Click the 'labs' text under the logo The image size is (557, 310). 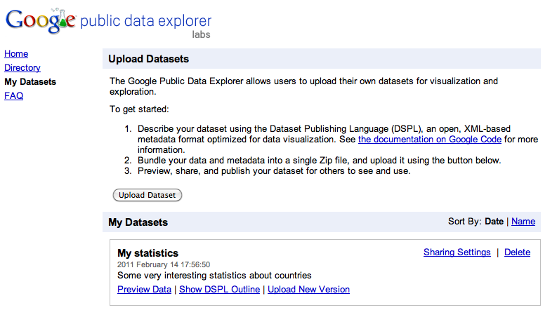(x=201, y=34)
